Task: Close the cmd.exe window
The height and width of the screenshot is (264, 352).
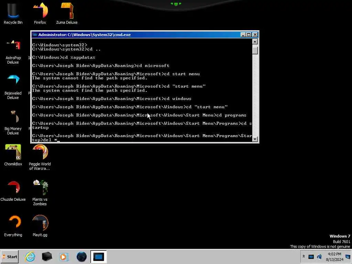Action: click(x=255, y=35)
